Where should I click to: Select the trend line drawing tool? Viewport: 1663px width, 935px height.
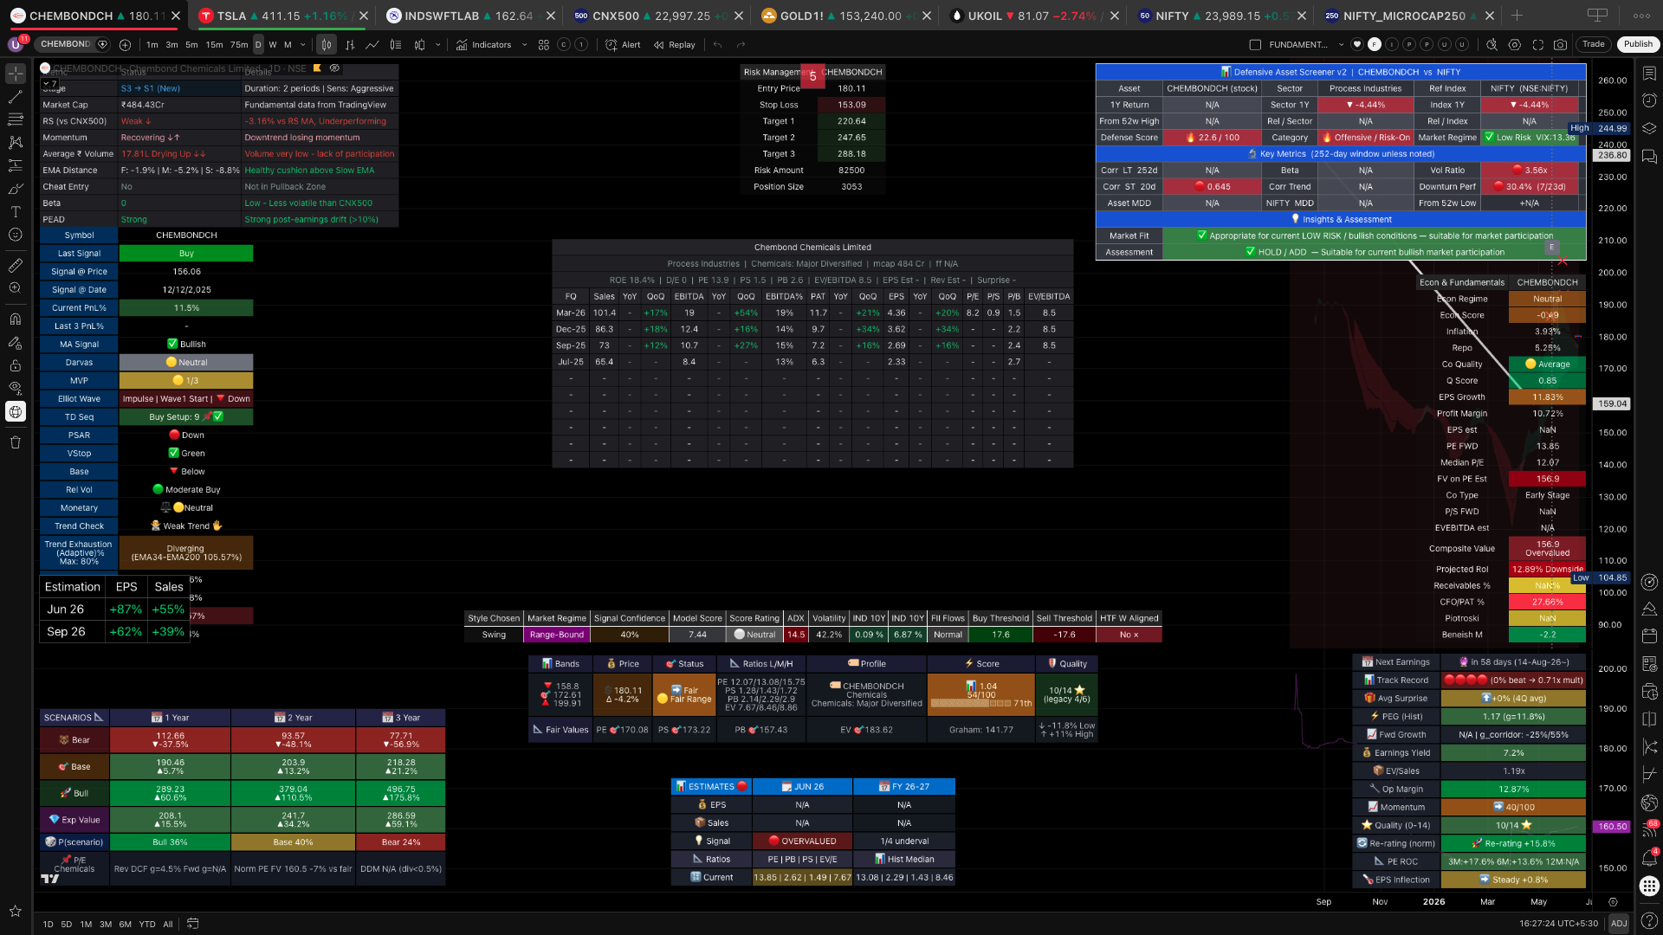pos(16,97)
